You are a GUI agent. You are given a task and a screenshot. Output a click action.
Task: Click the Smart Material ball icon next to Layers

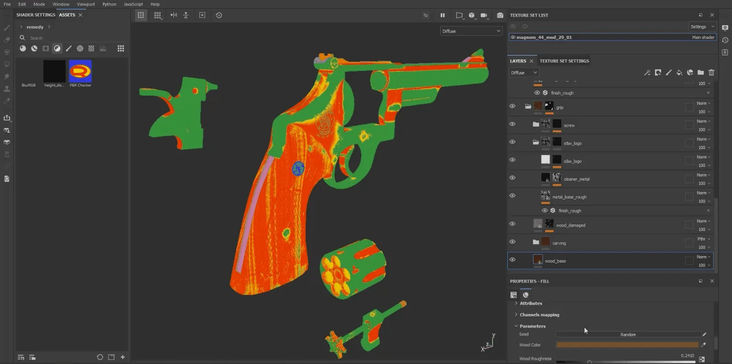pyautogui.click(x=690, y=73)
